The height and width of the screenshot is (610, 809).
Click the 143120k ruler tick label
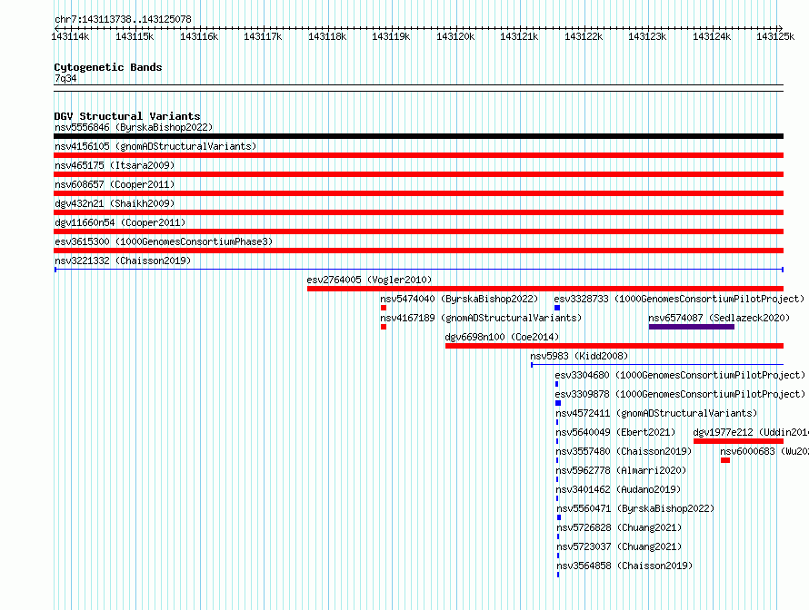(455, 36)
